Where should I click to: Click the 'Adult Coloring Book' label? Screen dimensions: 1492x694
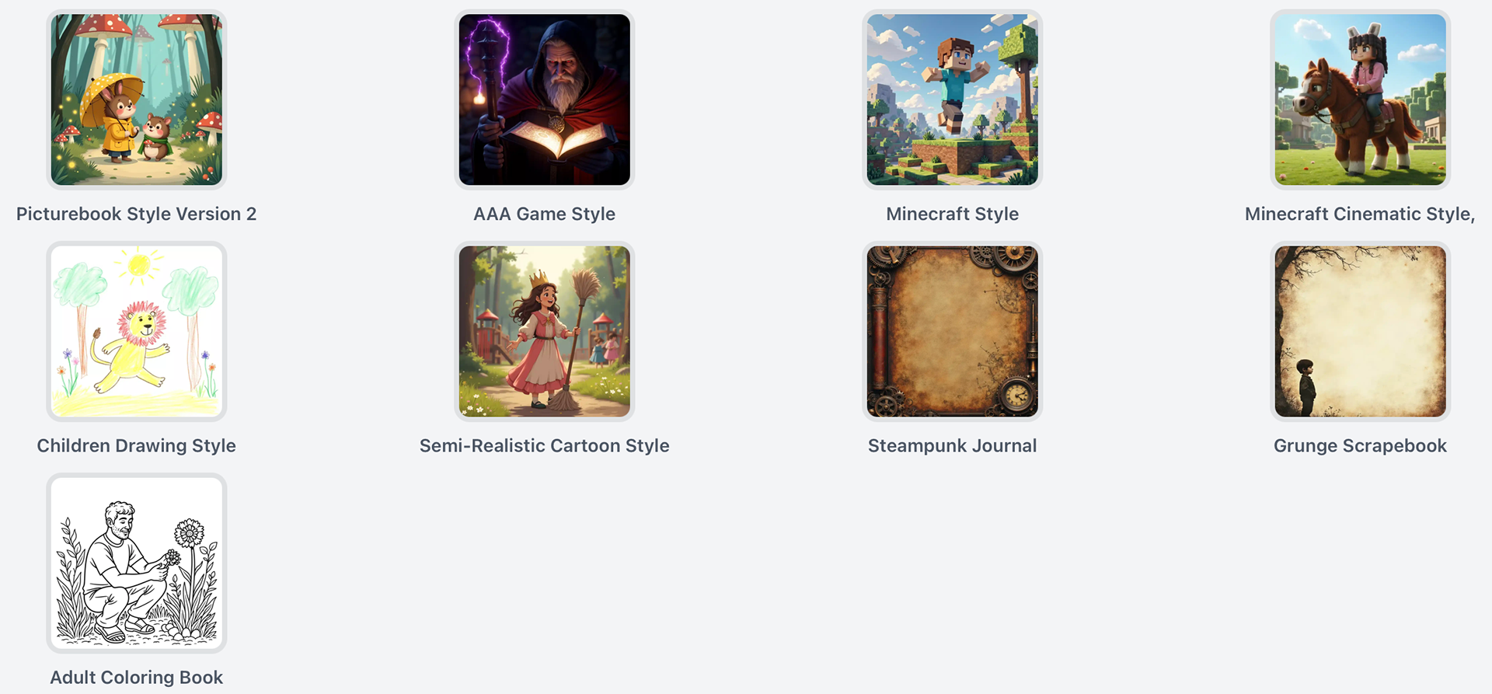(137, 677)
